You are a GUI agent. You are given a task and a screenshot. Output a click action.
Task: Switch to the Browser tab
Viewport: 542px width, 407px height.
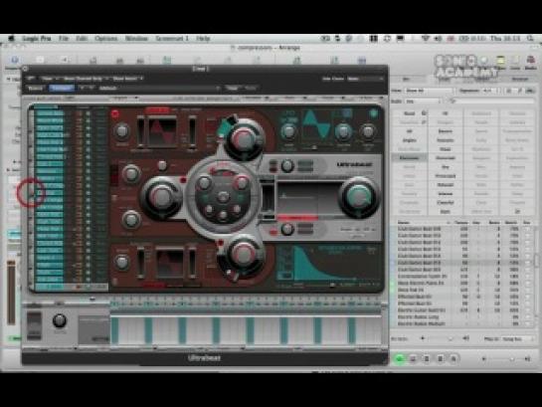519,80
